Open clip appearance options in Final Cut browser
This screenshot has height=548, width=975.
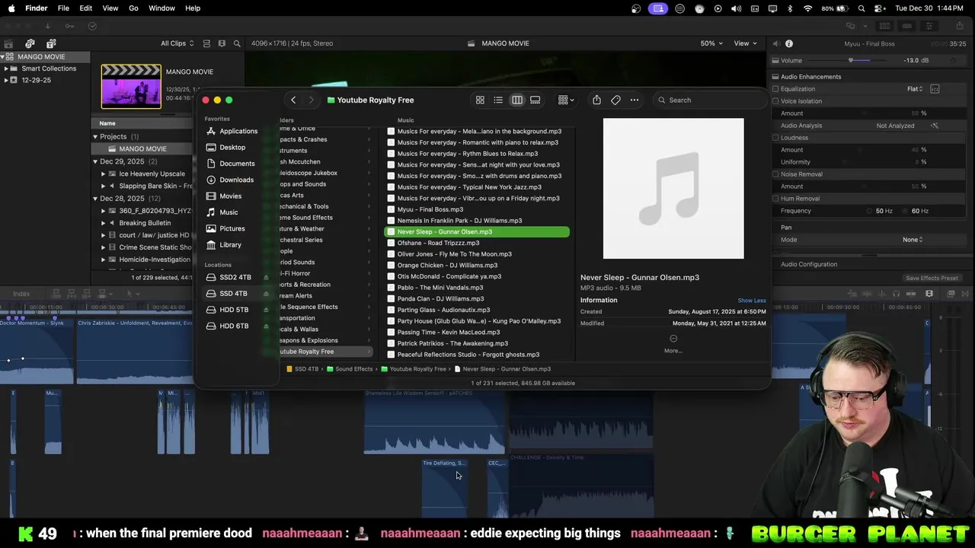point(222,43)
